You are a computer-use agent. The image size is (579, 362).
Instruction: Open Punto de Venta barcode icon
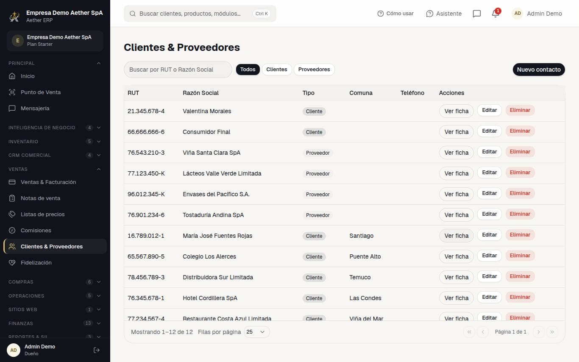click(12, 92)
